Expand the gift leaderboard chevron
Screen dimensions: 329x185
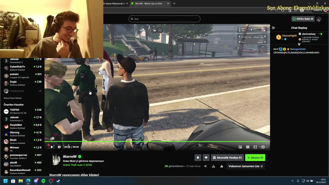[x=299, y=44]
